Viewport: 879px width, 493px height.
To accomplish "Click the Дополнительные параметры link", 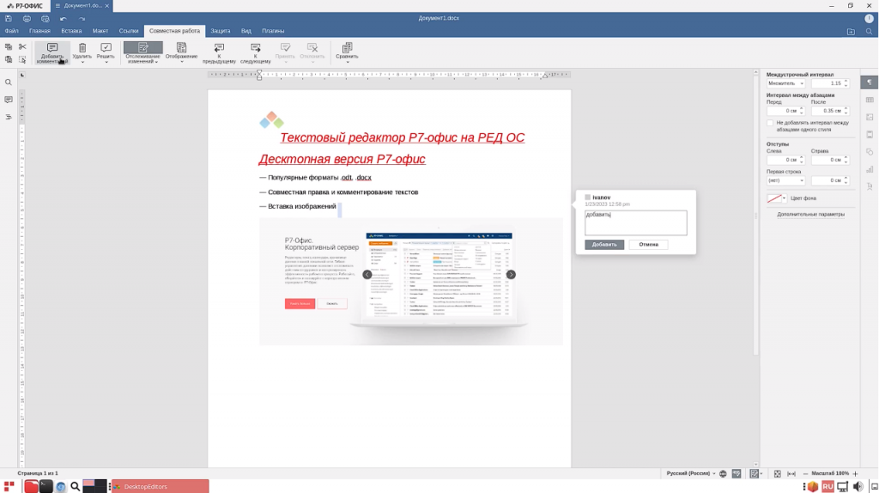I will pos(810,215).
